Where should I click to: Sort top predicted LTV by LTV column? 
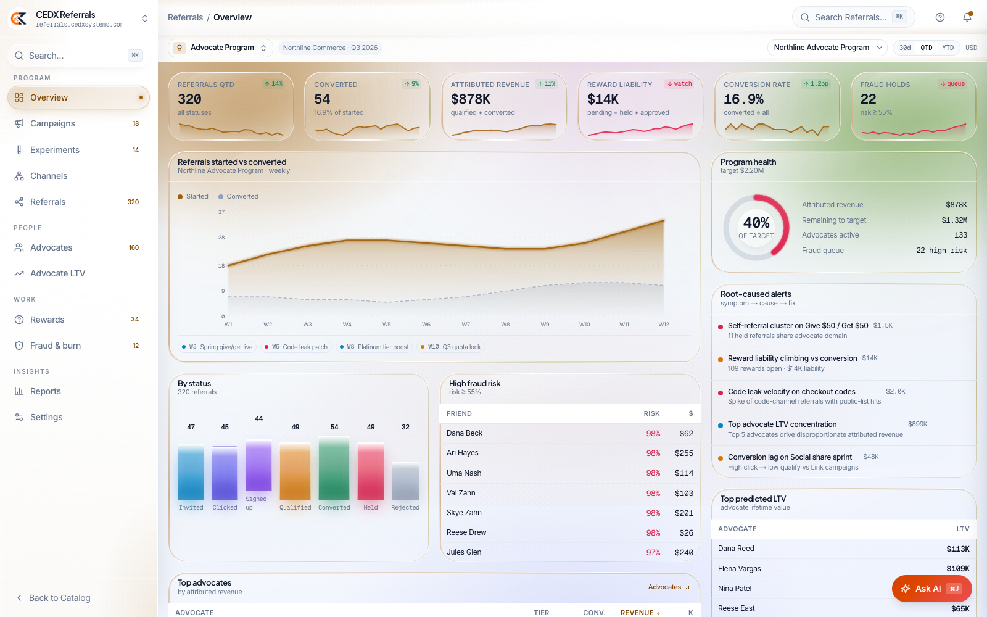tap(963, 529)
